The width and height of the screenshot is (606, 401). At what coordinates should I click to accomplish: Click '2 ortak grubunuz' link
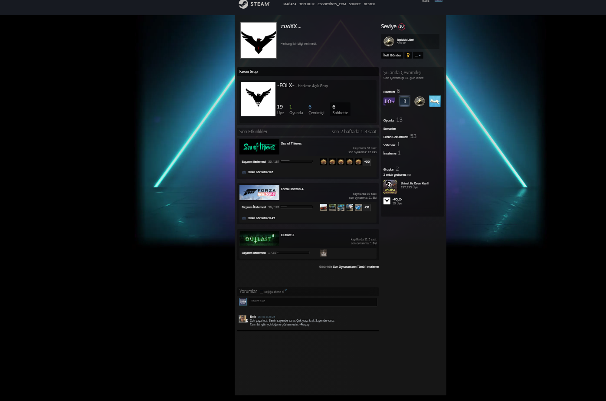click(395, 175)
